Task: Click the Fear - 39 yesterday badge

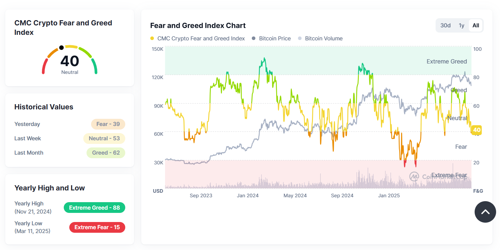Action: click(108, 124)
